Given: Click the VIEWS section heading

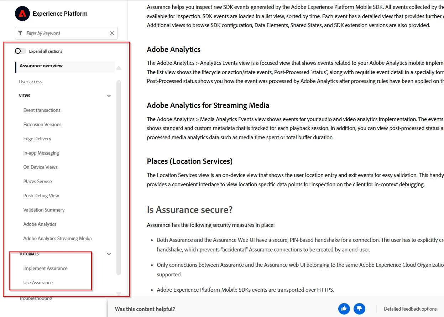Looking at the screenshot, I should pyautogui.click(x=25, y=96).
